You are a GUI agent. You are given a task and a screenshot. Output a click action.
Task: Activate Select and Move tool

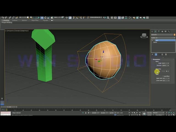[x=42, y=18]
